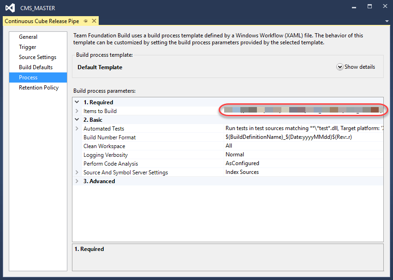Minimize the CMS_MASTER window
393x280 pixels.
click(354, 7)
